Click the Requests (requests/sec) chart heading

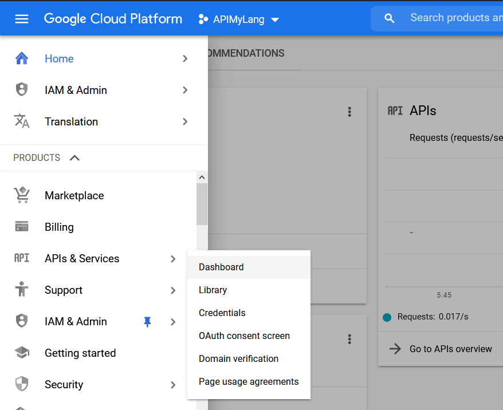[x=456, y=137]
